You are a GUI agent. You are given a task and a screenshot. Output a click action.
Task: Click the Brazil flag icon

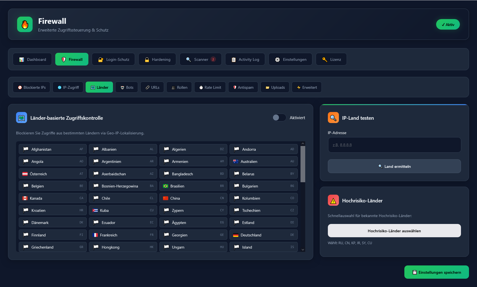coord(165,186)
